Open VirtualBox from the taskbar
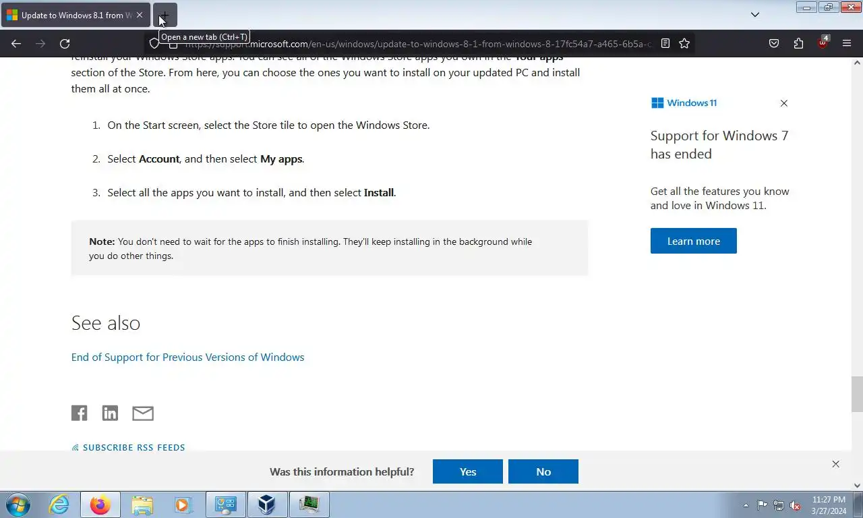The height and width of the screenshot is (518, 863). pyautogui.click(x=267, y=505)
